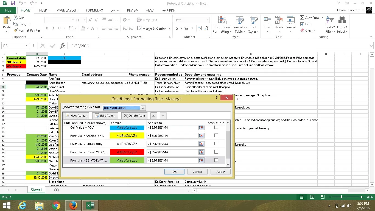Click the green format preview of last rule

click(x=127, y=160)
